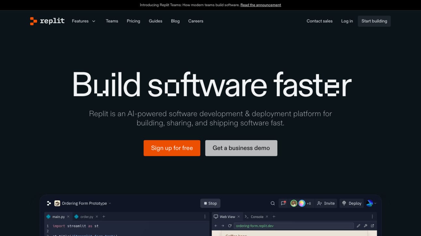Image resolution: width=421 pixels, height=236 pixels.
Task: Click Sign up for free
Action: pyautogui.click(x=172, y=148)
